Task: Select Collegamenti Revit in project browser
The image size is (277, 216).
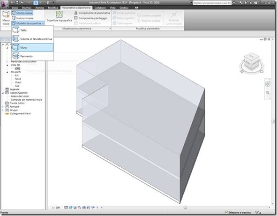Action: point(20,113)
